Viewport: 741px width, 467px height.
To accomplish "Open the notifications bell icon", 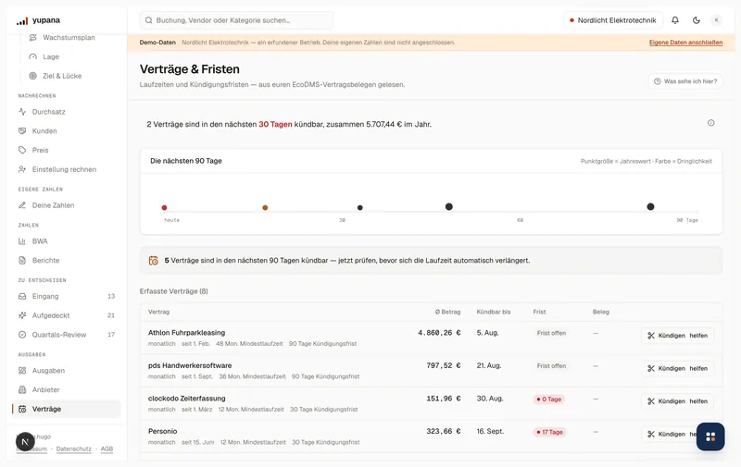I will tap(675, 20).
